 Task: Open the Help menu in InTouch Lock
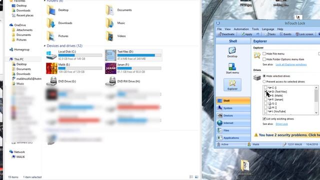pos(280,29)
